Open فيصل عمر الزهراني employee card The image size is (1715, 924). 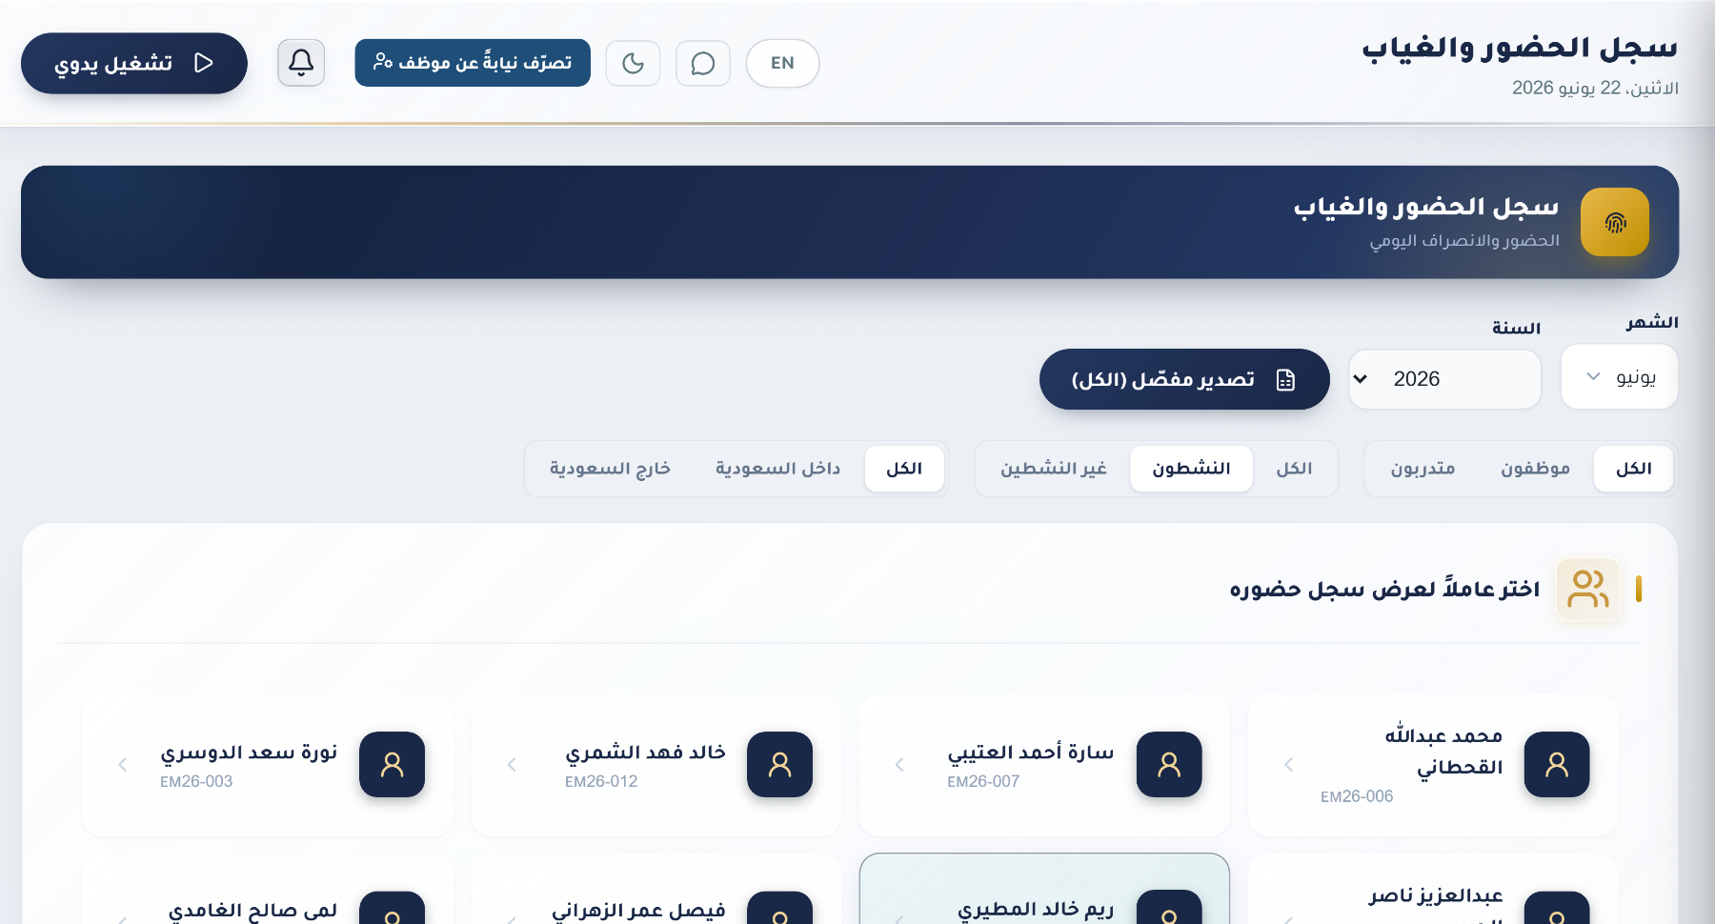coord(656,890)
